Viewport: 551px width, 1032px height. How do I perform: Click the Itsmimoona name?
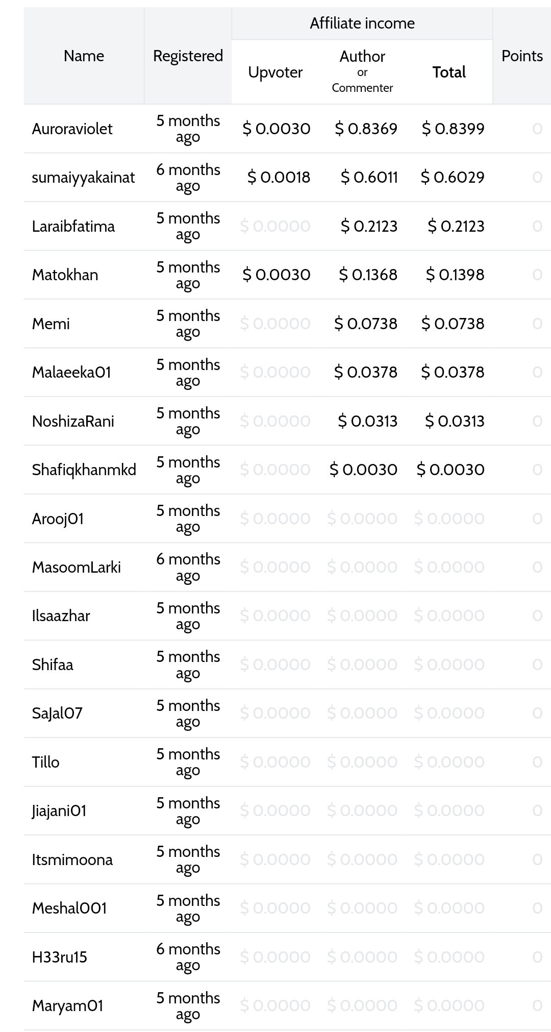(x=72, y=859)
